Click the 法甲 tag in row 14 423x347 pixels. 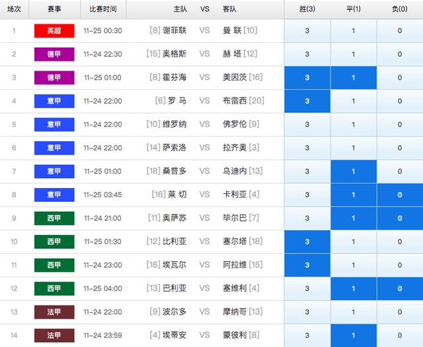pyautogui.click(x=54, y=335)
